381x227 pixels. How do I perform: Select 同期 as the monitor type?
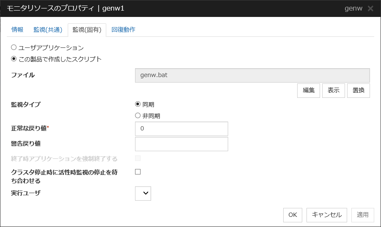click(x=138, y=104)
